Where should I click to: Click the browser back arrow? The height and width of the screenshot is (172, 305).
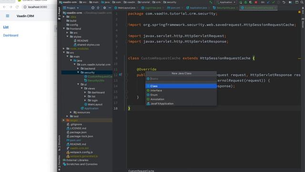[x=4, y=7]
